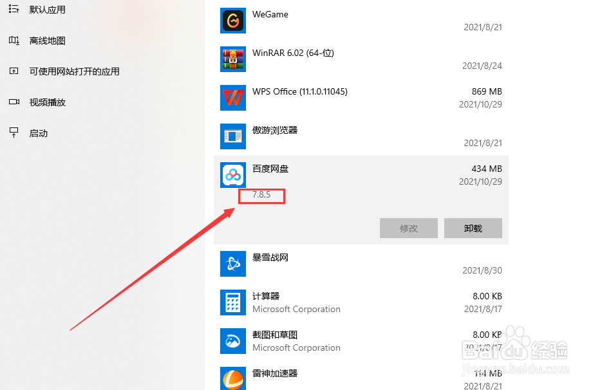Select the 傲游浏览器 entry name
602x390 pixels.
pyautogui.click(x=275, y=130)
